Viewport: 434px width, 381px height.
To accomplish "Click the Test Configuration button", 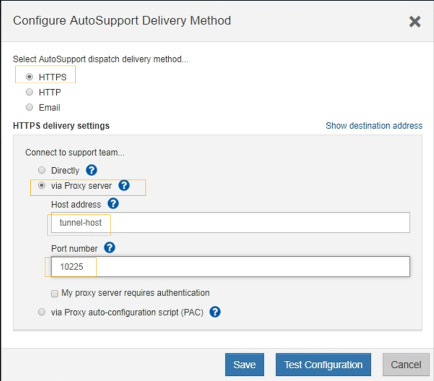I will (323, 365).
